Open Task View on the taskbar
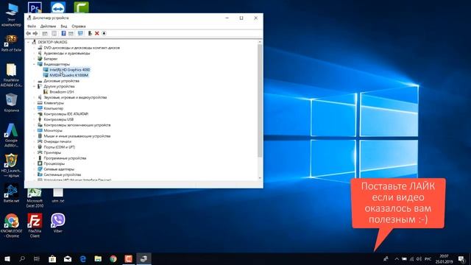Screen dimensions: 471x265 (x=37, y=258)
